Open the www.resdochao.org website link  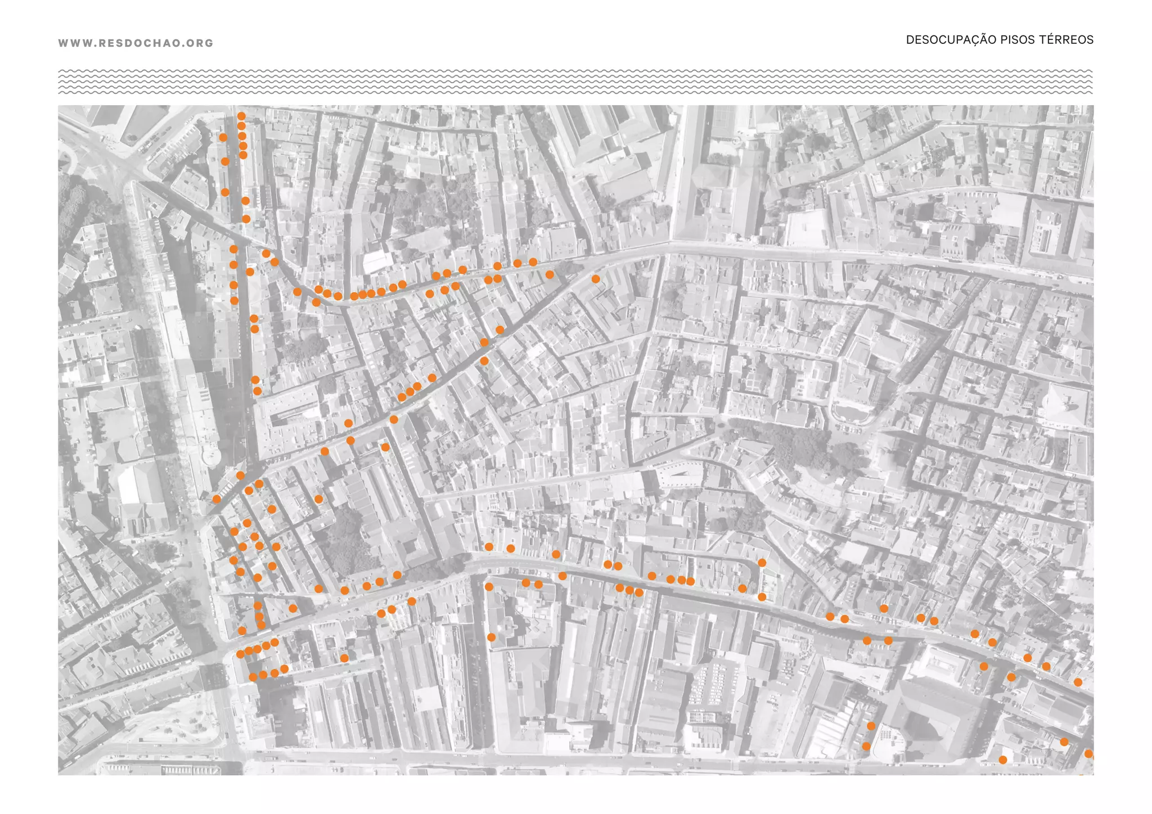(x=136, y=43)
